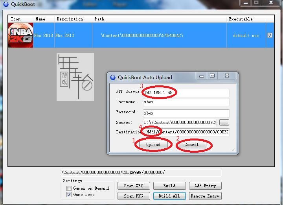Click the QuickBoot main window title icon

(x=6, y=4)
